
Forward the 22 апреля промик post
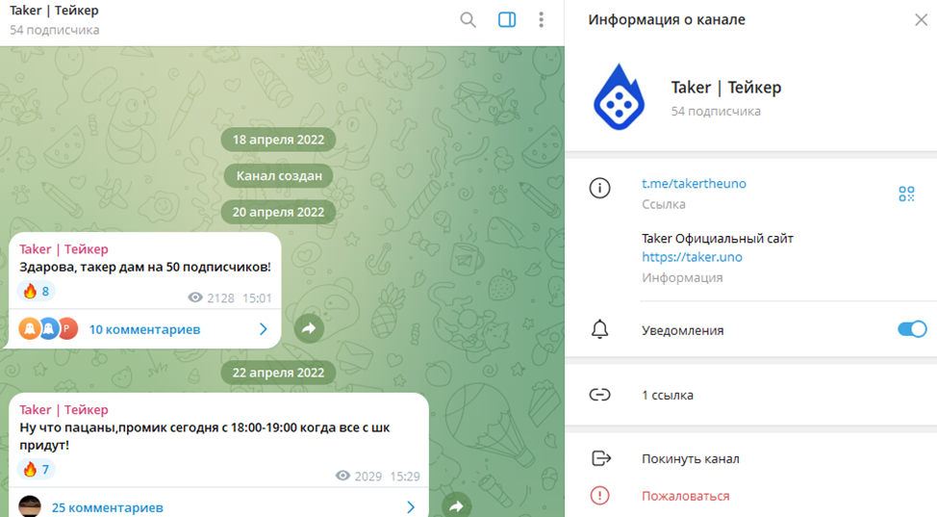click(457, 505)
